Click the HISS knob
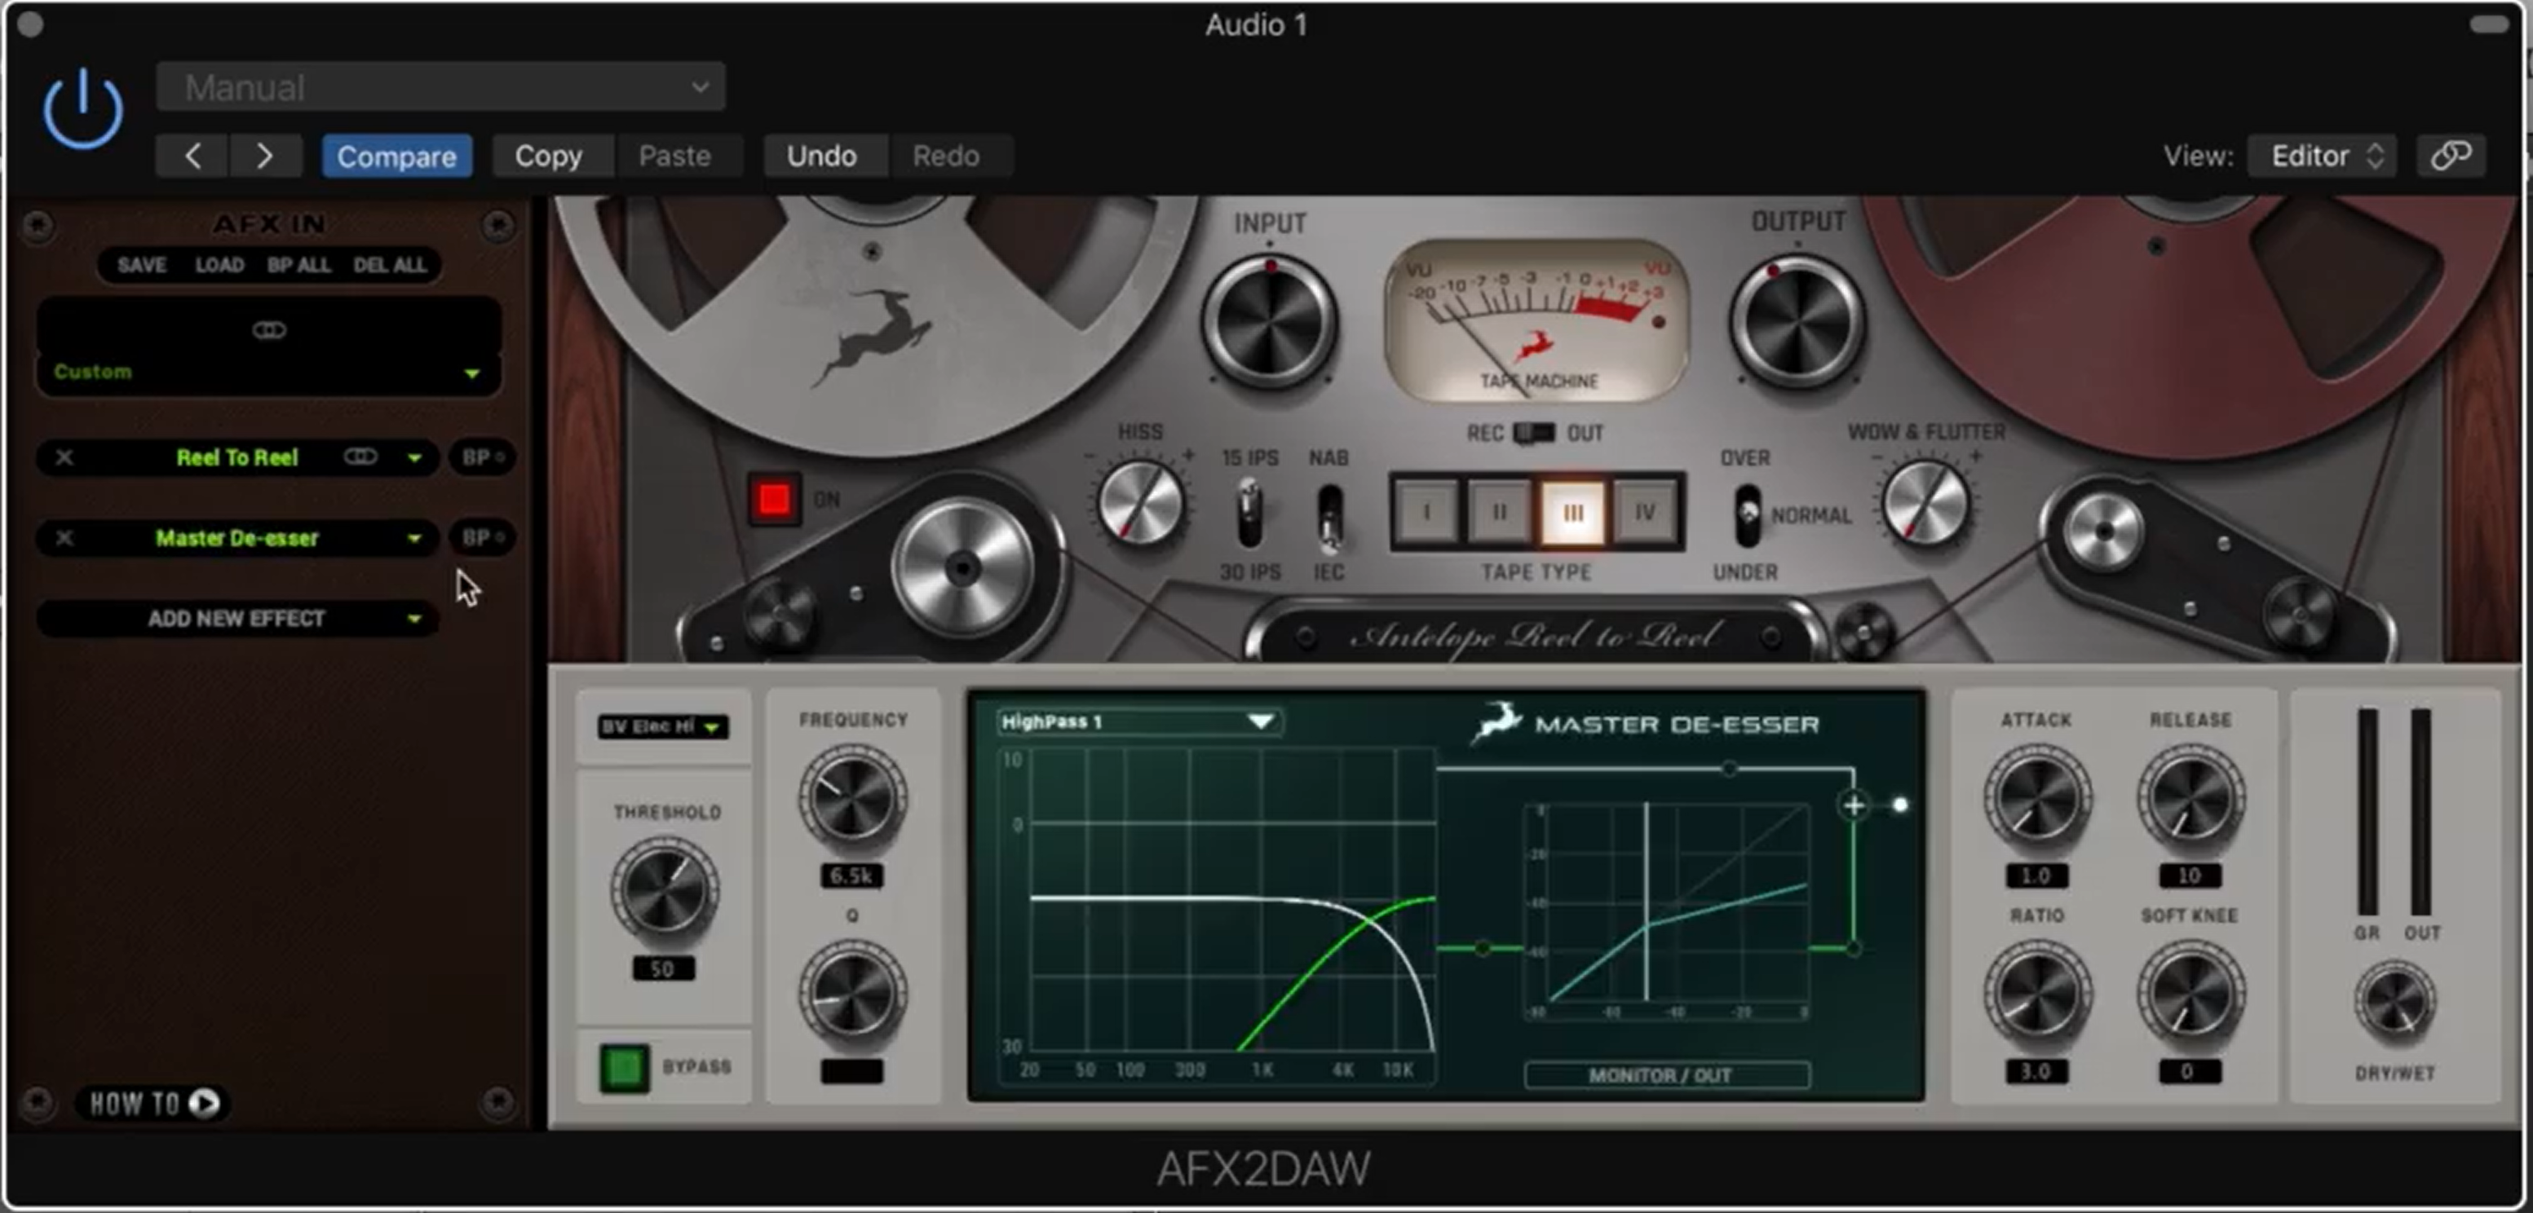The height and width of the screenshot is (1213, 2533). [1139, 502]
